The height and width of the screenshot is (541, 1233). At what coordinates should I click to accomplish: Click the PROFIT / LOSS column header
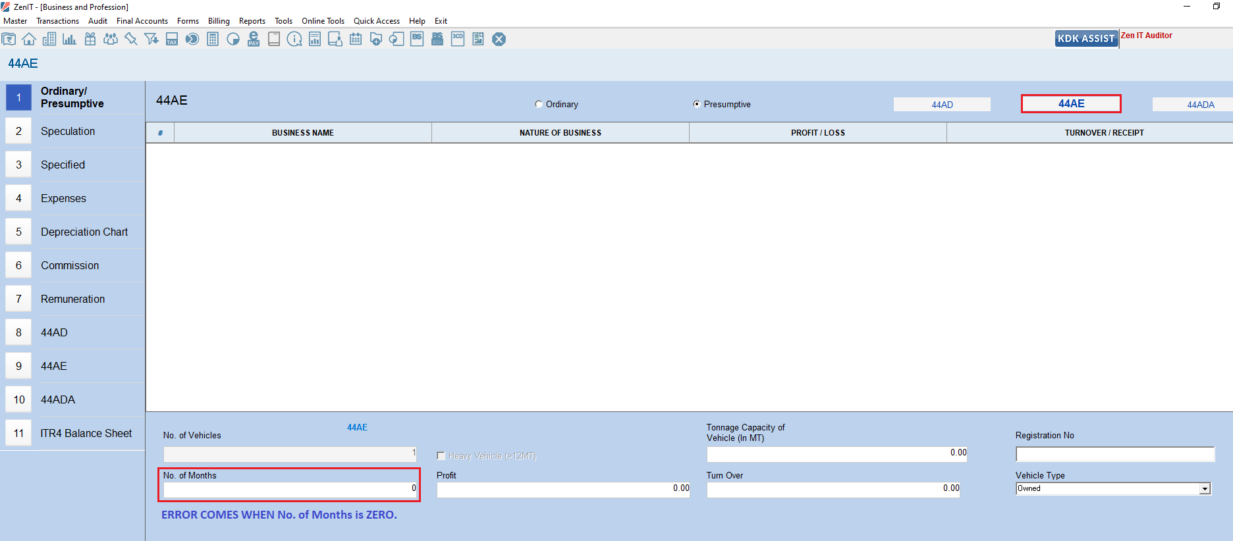(x=818, y=133)
